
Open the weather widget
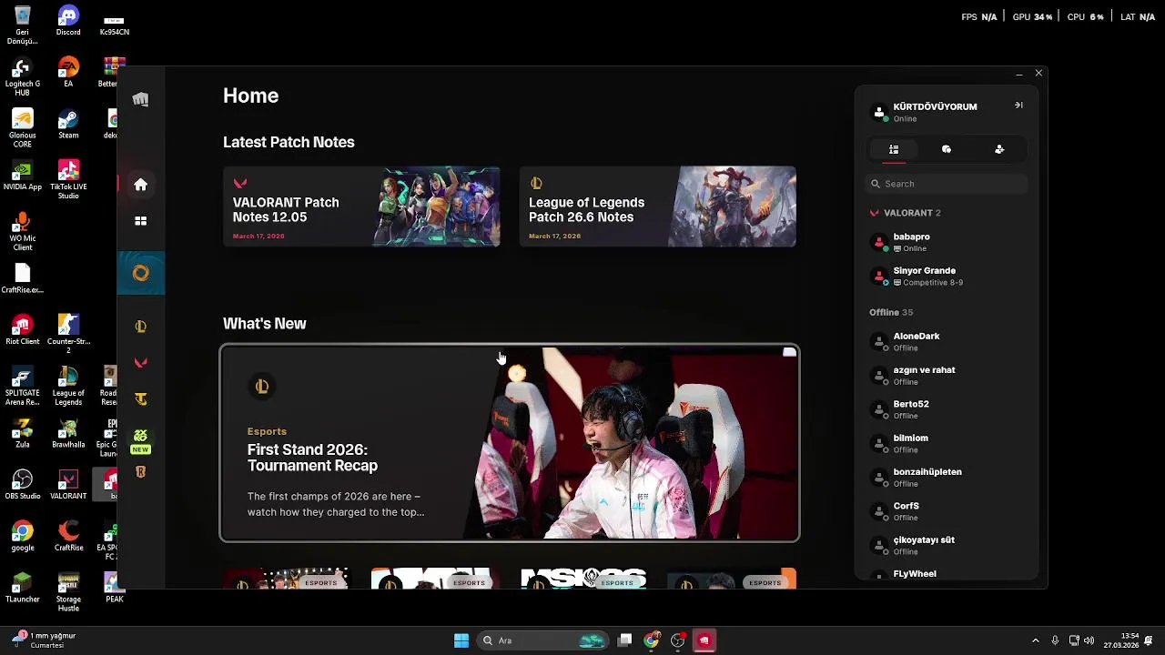pos(44,640)
